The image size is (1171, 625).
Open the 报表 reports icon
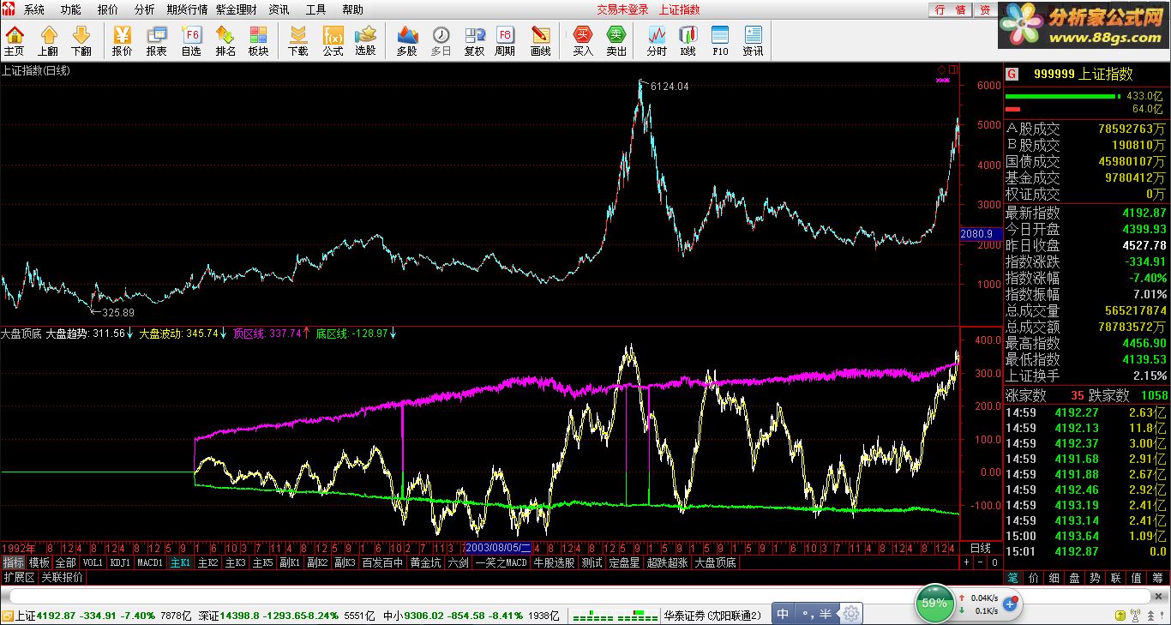tap(156, 40)
